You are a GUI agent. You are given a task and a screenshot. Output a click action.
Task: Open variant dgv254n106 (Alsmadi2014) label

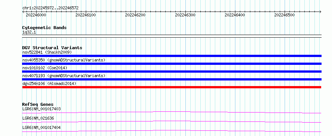(x=49, y=83)
